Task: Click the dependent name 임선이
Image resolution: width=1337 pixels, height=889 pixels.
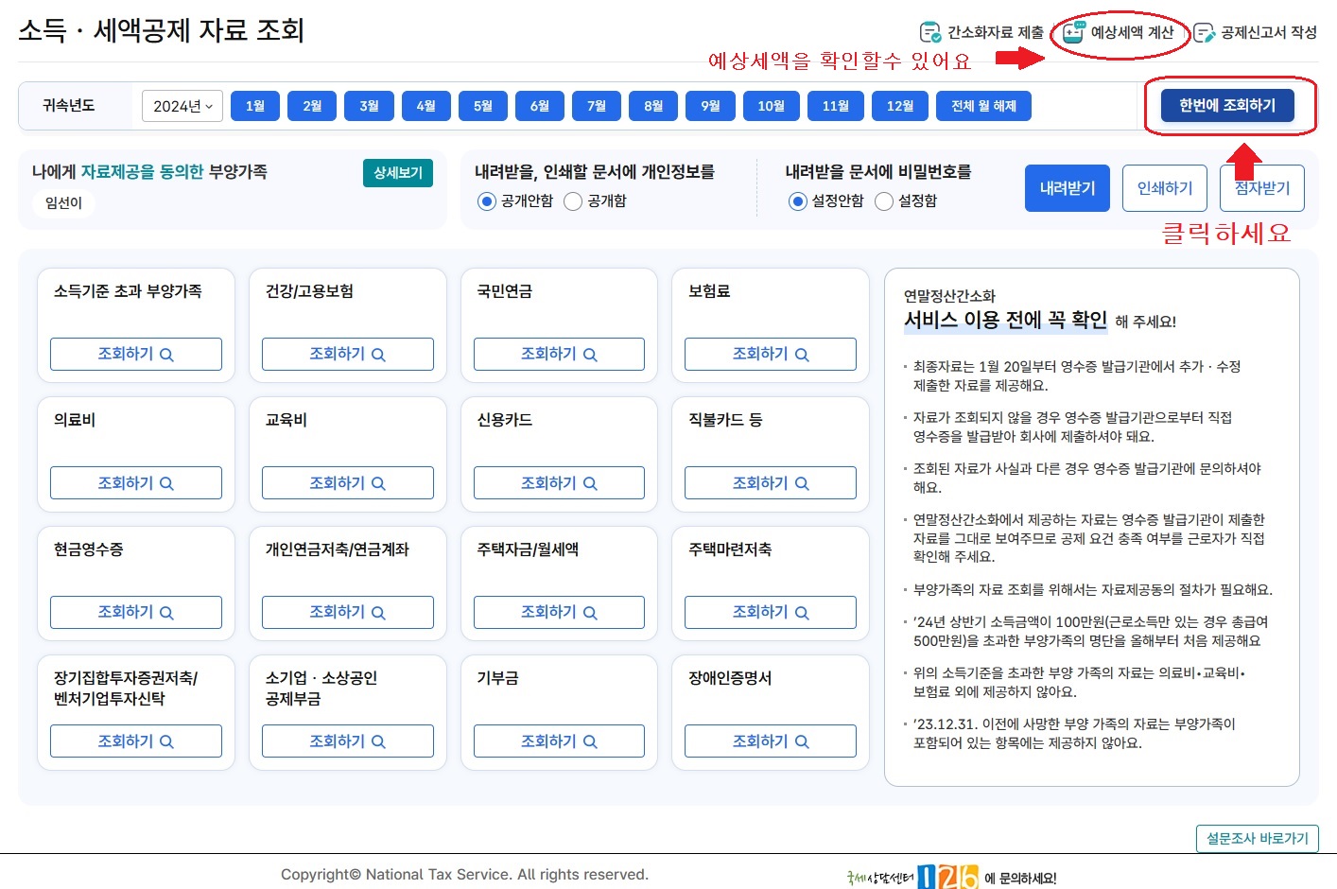Action: (x=62, y=203)
